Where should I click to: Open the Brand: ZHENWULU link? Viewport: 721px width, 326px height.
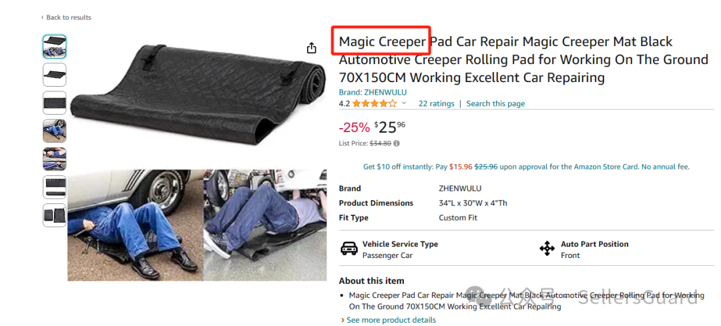(x=373, y=92)
